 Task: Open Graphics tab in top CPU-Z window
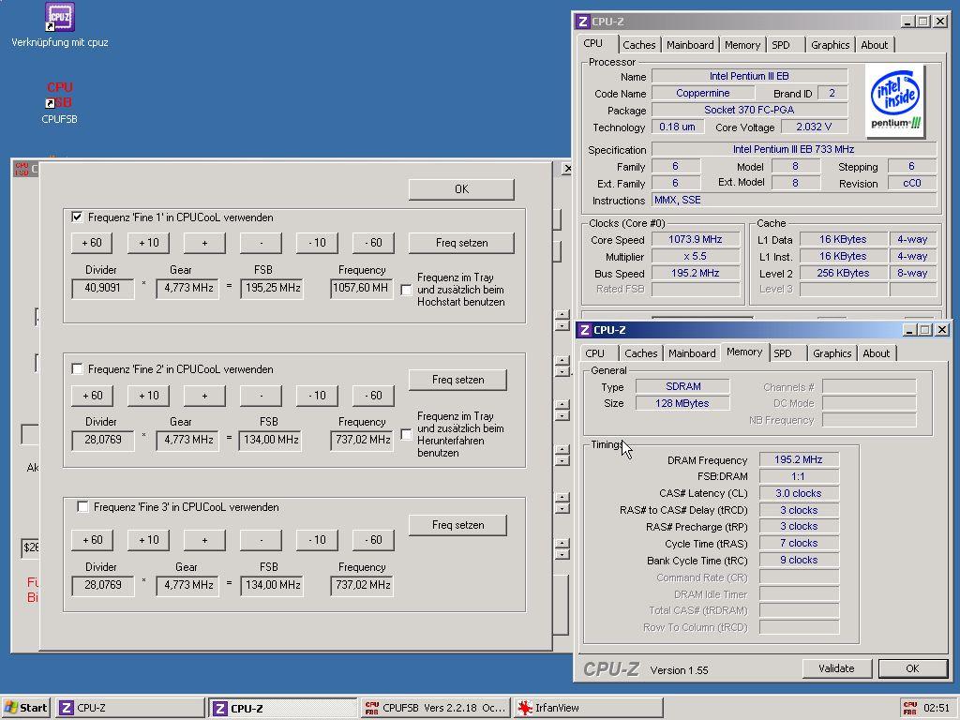click(x=830, y=45)
